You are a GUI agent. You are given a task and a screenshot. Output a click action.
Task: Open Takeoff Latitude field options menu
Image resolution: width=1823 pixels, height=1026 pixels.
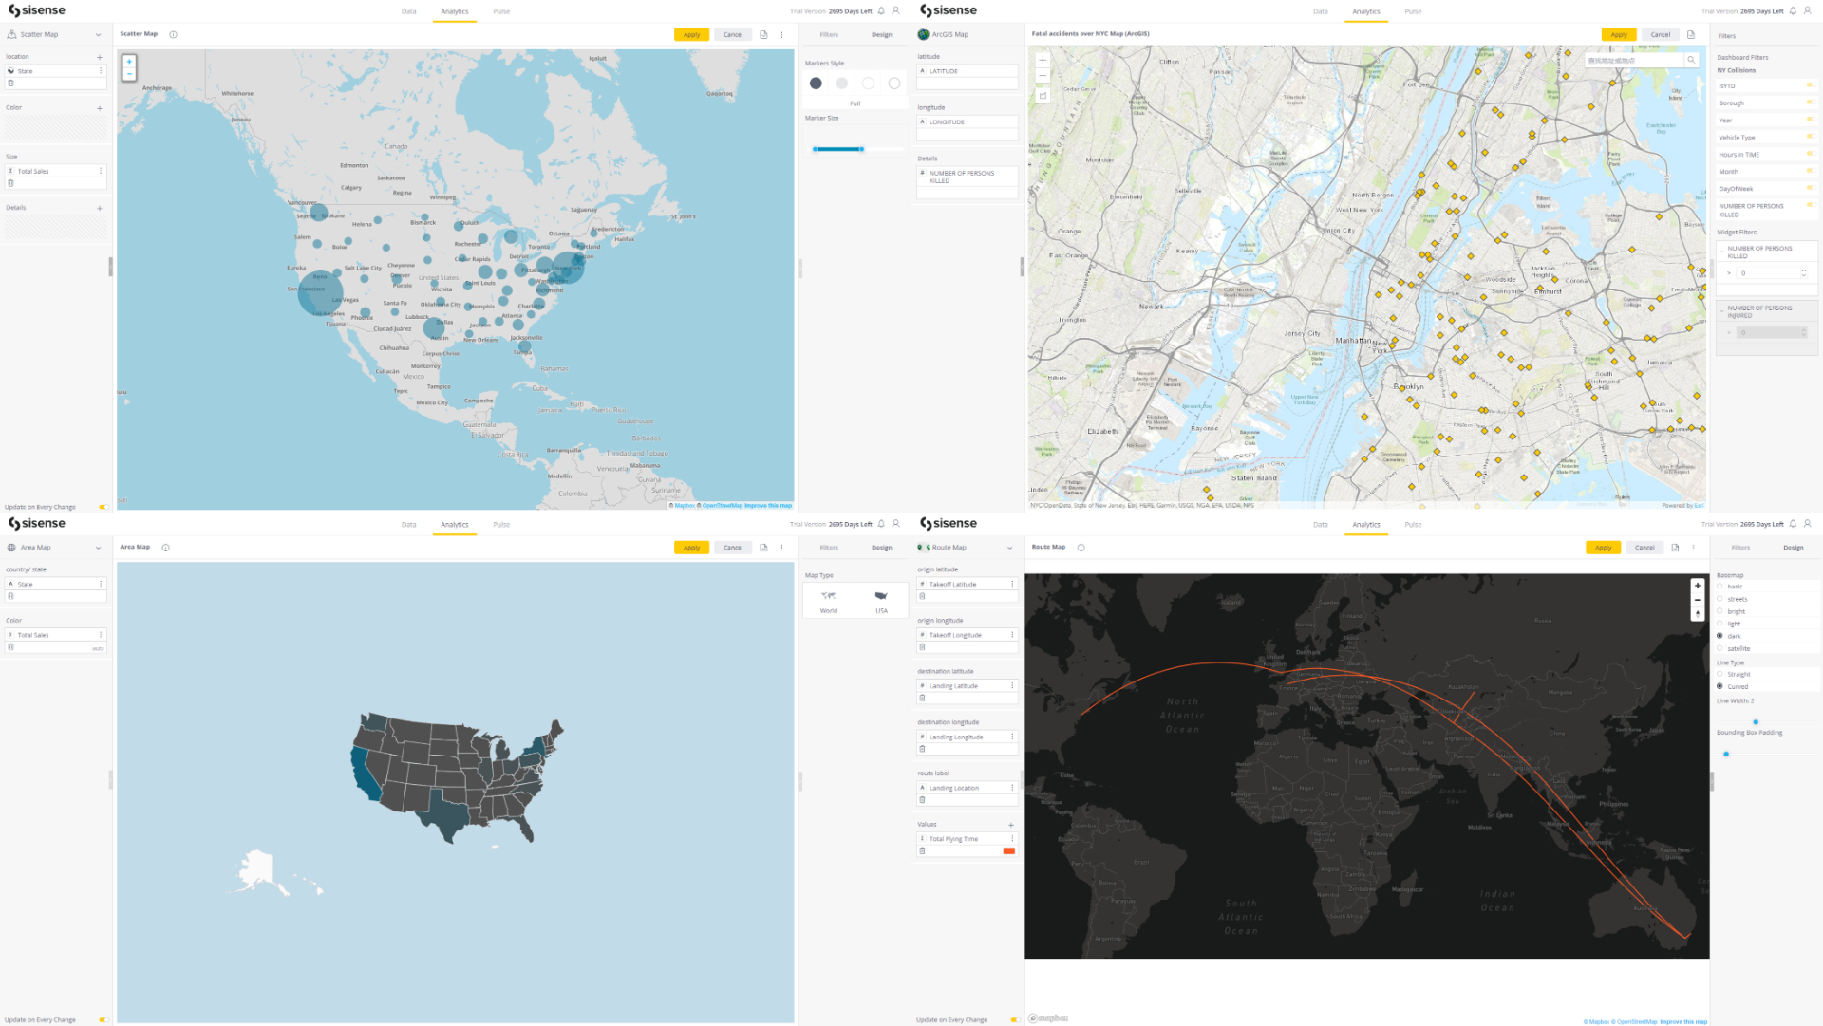click(x=1012, y=585)
